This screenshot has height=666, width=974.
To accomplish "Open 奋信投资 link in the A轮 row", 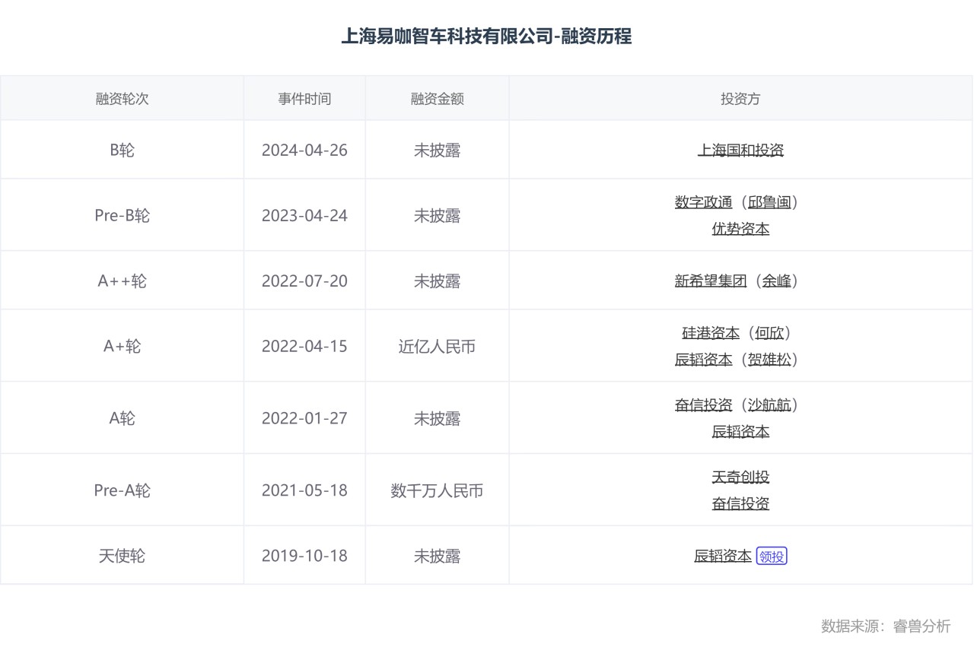I will [703, 405].
